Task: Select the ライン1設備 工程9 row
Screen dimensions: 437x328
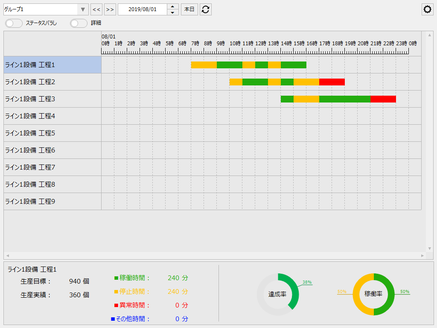Action: [51, 201]
